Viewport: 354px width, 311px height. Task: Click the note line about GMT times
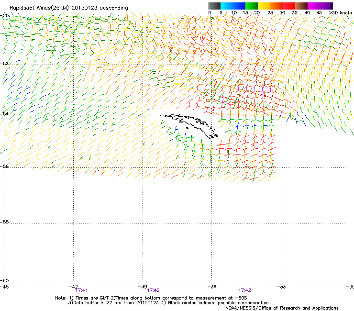click(x=151, y=298)
